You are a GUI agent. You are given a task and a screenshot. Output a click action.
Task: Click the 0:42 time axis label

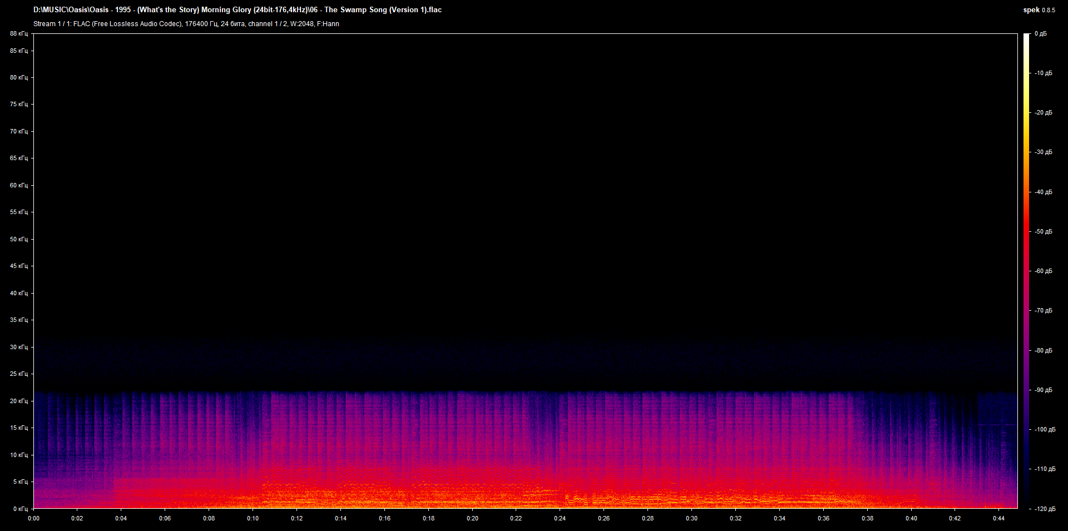tap(955, 519)
